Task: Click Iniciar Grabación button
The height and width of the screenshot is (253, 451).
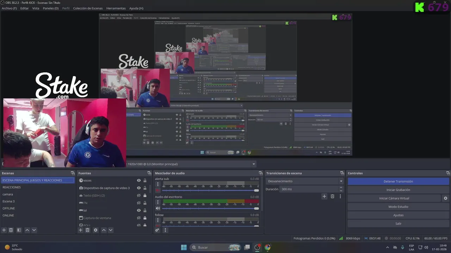Action: pyautogui.click(x=398, y=190)
